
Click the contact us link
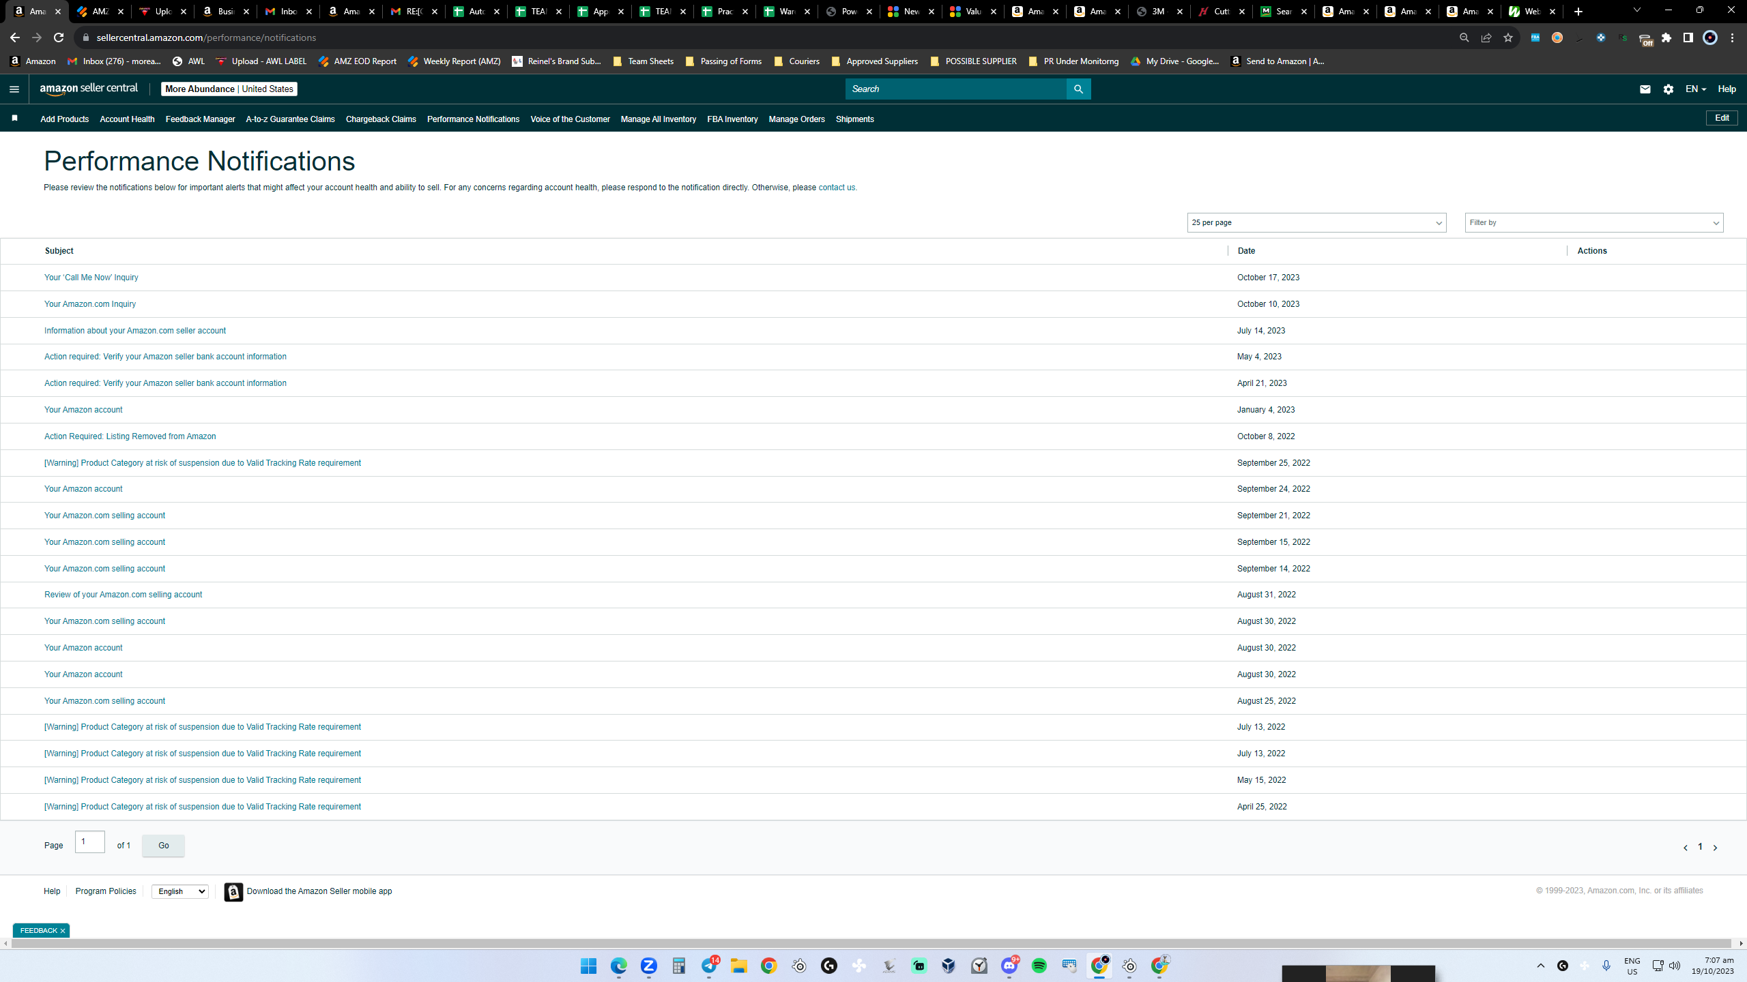pyautogui.click(x=837, y=188)
